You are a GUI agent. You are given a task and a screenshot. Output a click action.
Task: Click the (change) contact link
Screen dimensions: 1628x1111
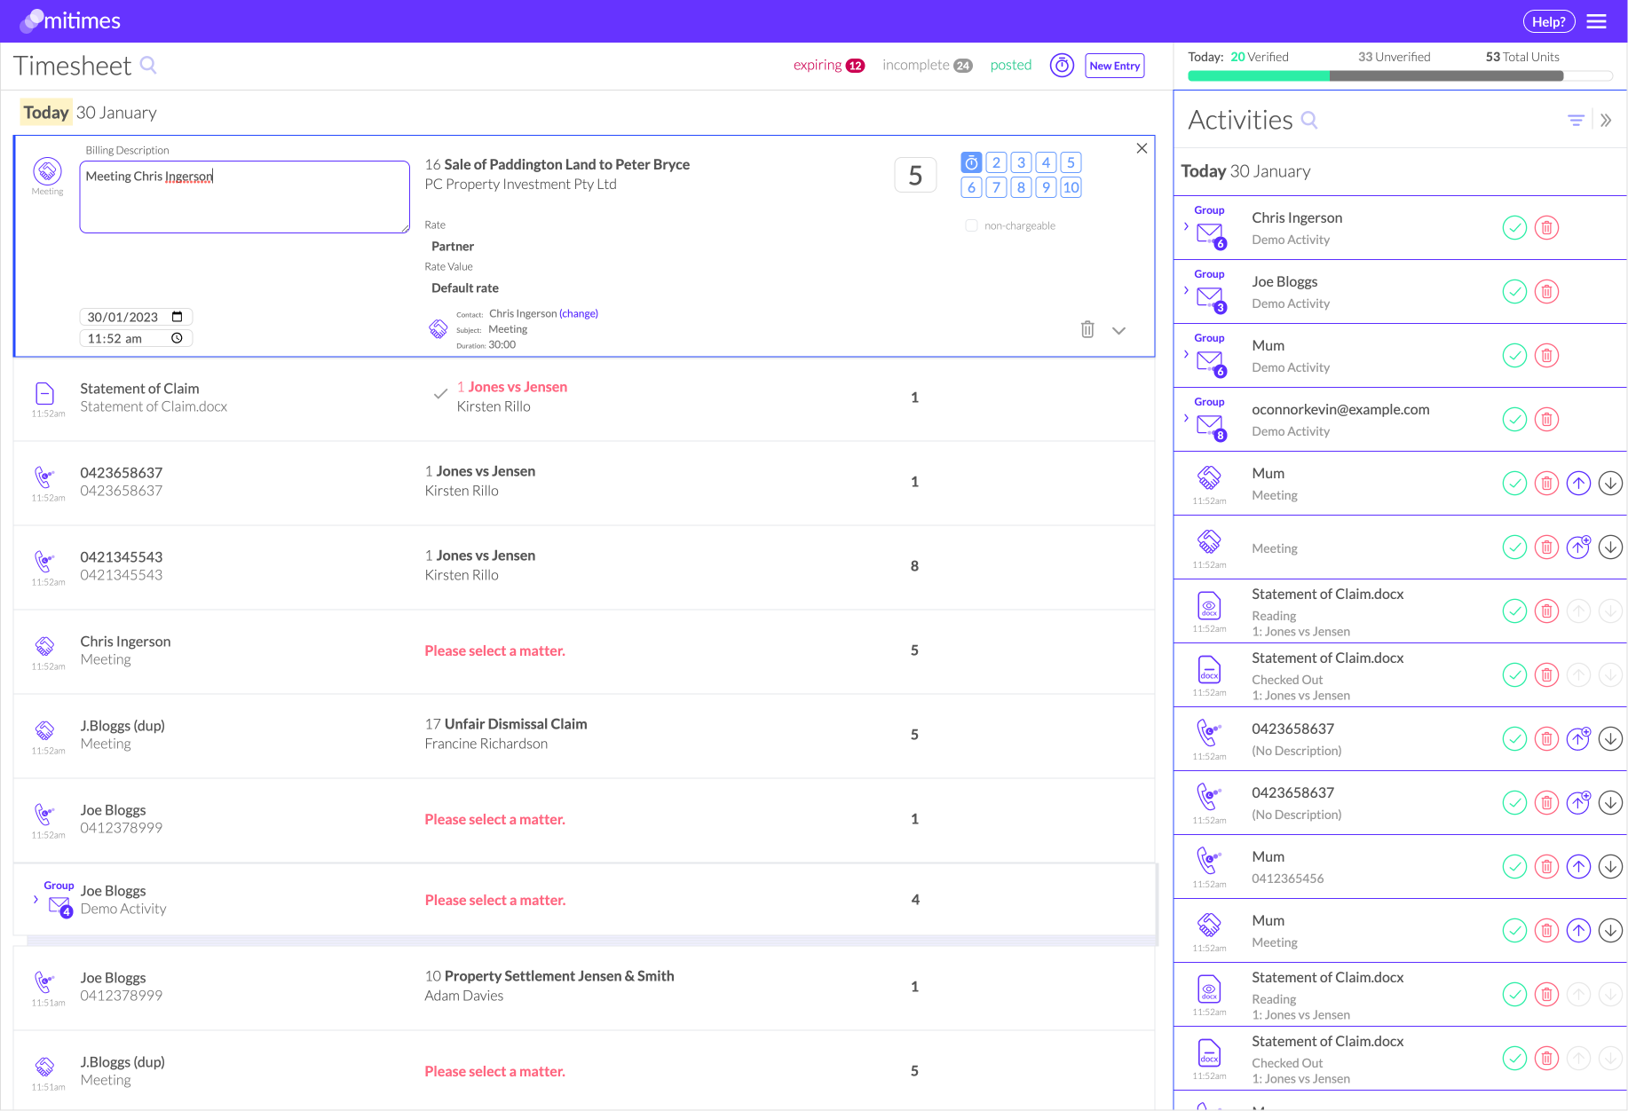[579, 313]
